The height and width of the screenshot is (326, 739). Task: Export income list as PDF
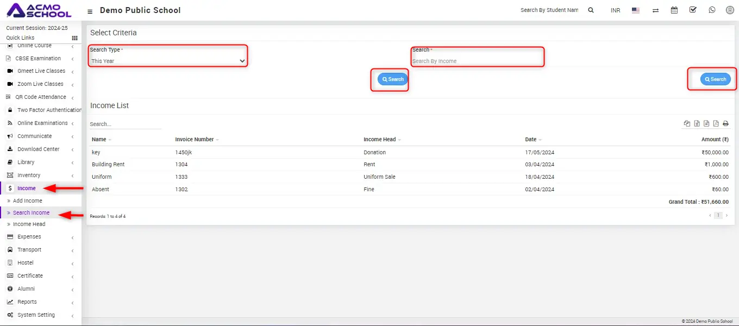716,124
